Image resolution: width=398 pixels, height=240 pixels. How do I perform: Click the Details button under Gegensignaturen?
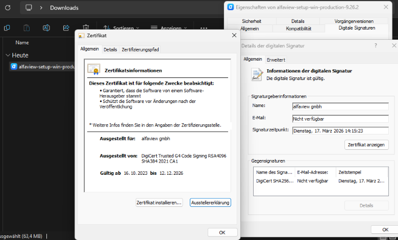366,205
